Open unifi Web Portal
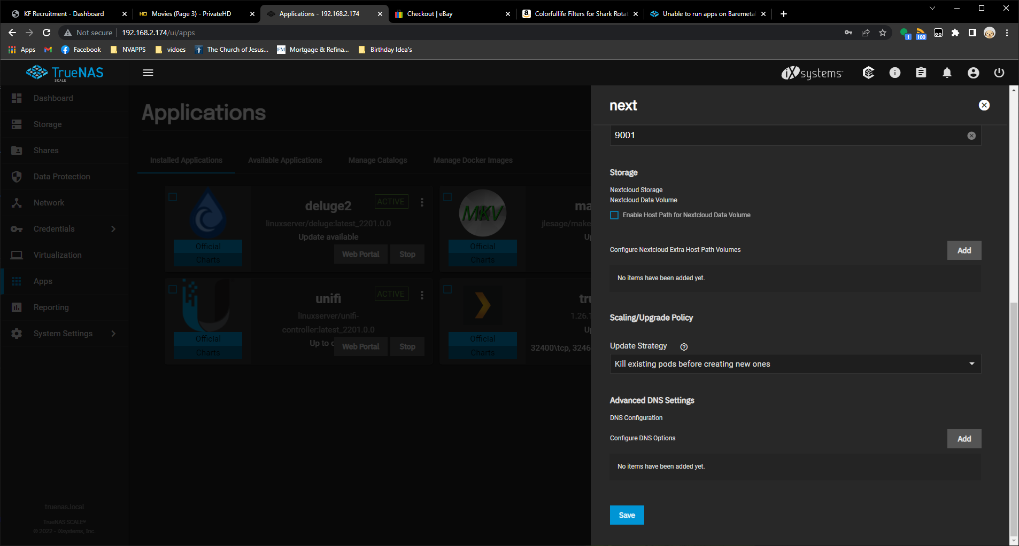 click(360, 346)
